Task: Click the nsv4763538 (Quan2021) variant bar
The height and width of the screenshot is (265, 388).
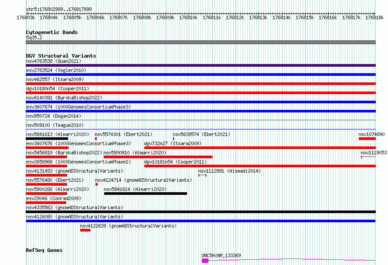Action: (201, 65)
